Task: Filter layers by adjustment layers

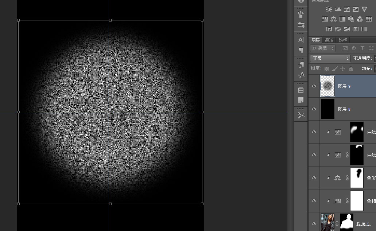Action: tap(354, 48)
